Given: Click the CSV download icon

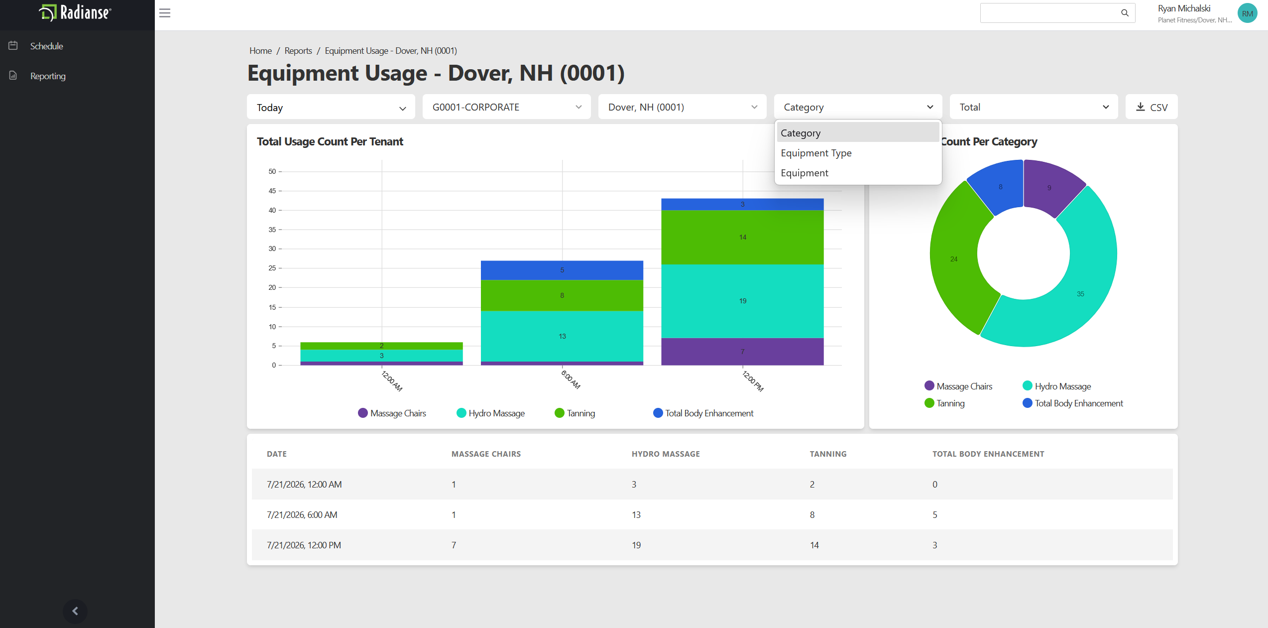Looking at the screenshot, I should 1141,107.
